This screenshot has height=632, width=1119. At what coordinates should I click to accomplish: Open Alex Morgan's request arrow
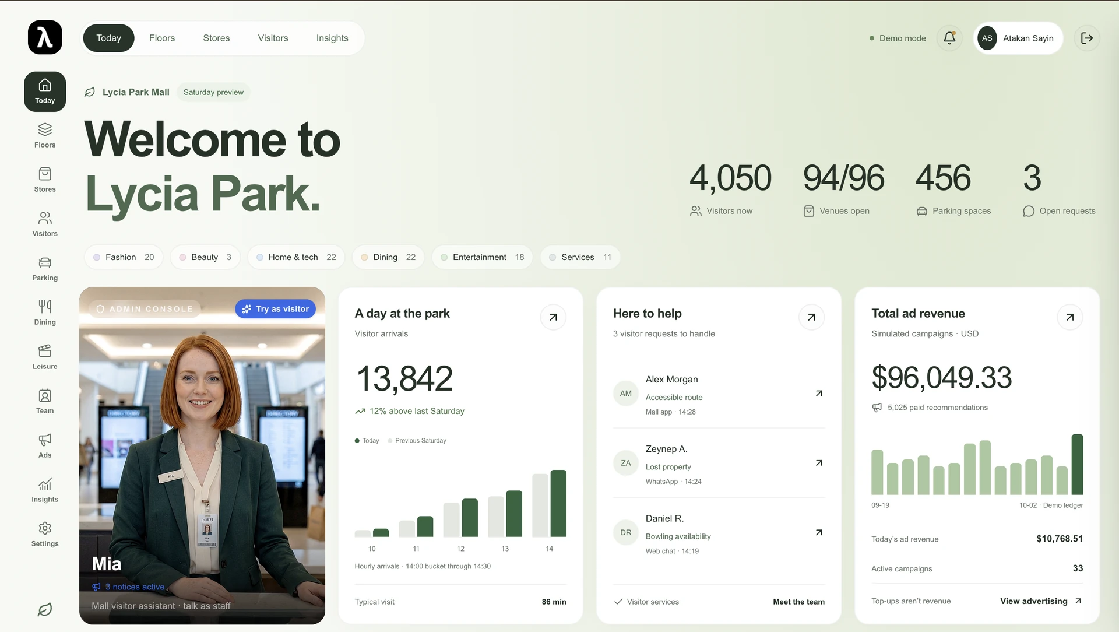(819, 394)
